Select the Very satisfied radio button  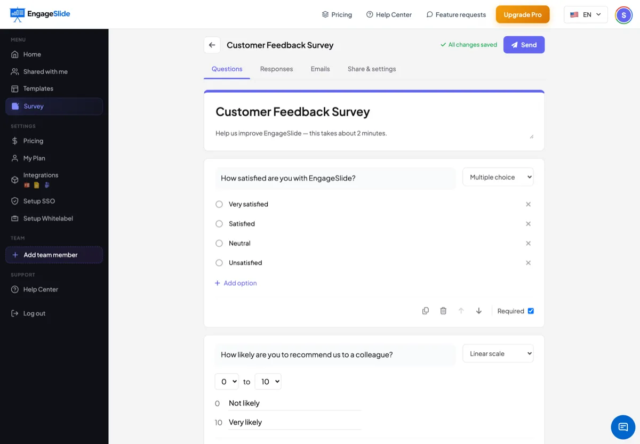pyautogui.click(x=219, y=204)
